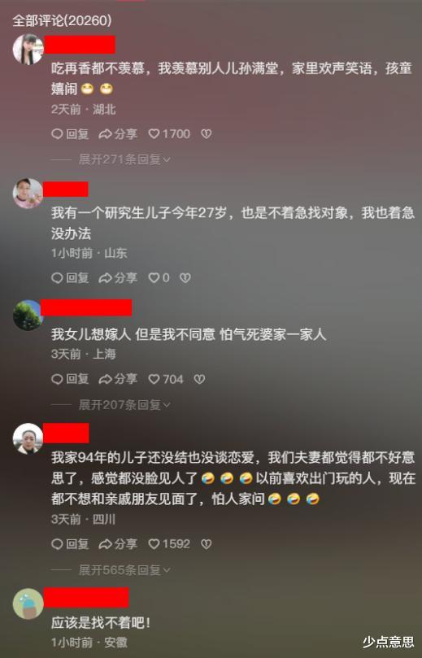Dislike the Shanghai comment

coord(199,379)
